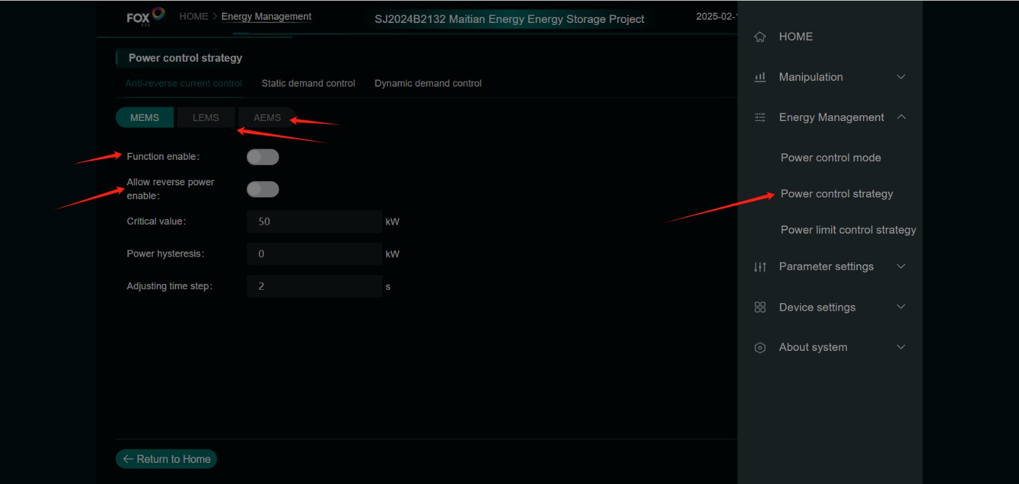1019x484 pixels.
Task: Click the Adjusting time step input field
Action: click(314, 287)
